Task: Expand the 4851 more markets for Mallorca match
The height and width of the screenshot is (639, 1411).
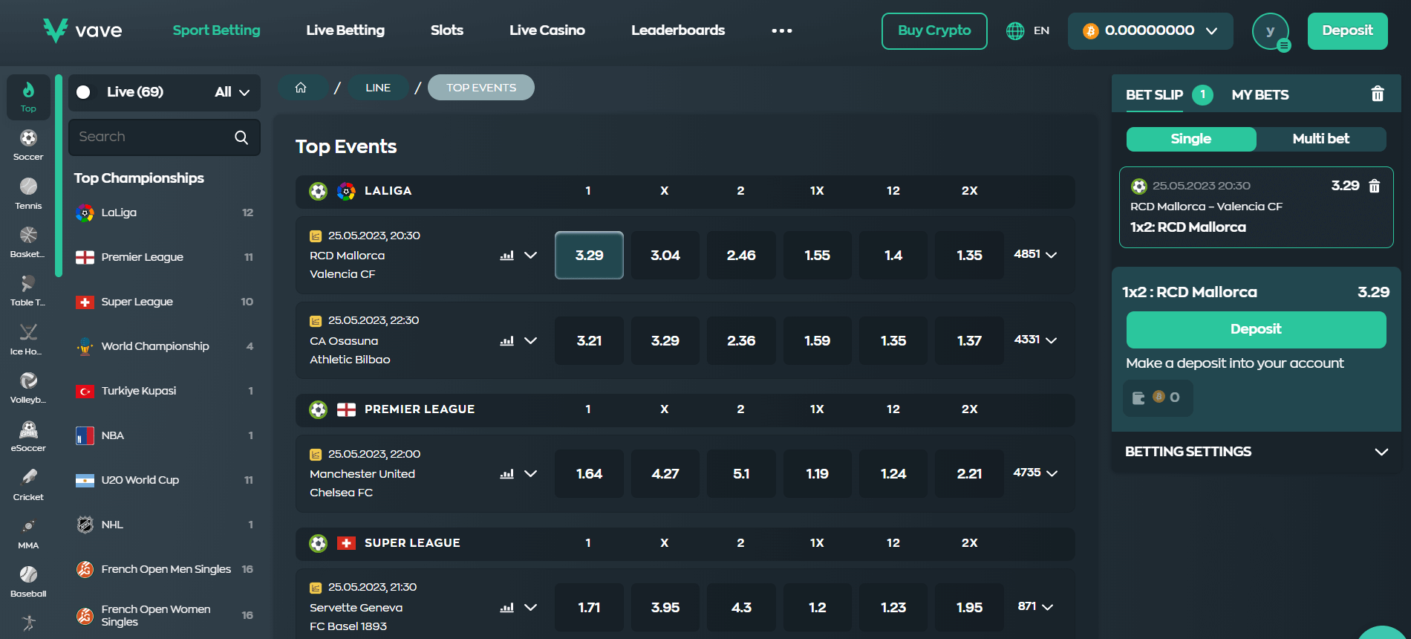Action: tap(1035, 254)
